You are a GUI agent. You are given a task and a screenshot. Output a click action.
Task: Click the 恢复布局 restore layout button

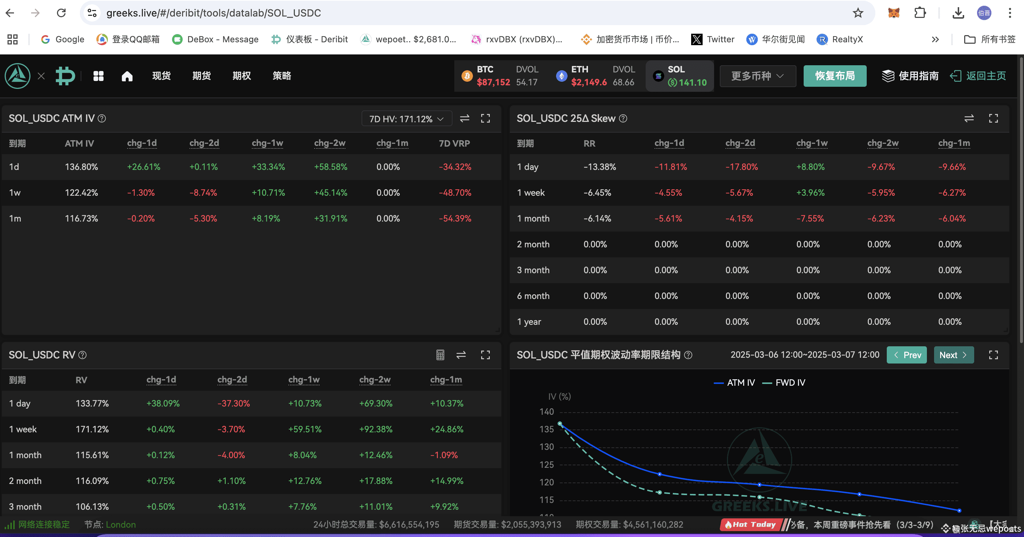coord(835,76)
